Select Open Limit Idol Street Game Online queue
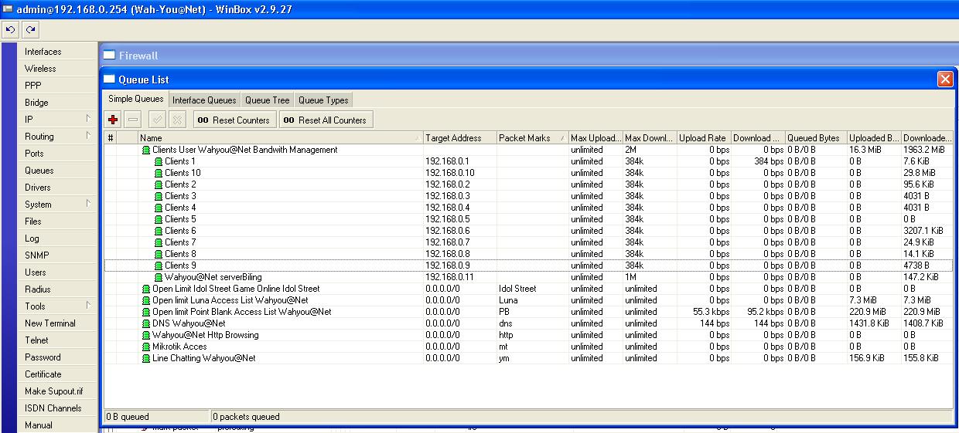Image resolution: width=959 pixels, height=433 pixels. [528, 289]
